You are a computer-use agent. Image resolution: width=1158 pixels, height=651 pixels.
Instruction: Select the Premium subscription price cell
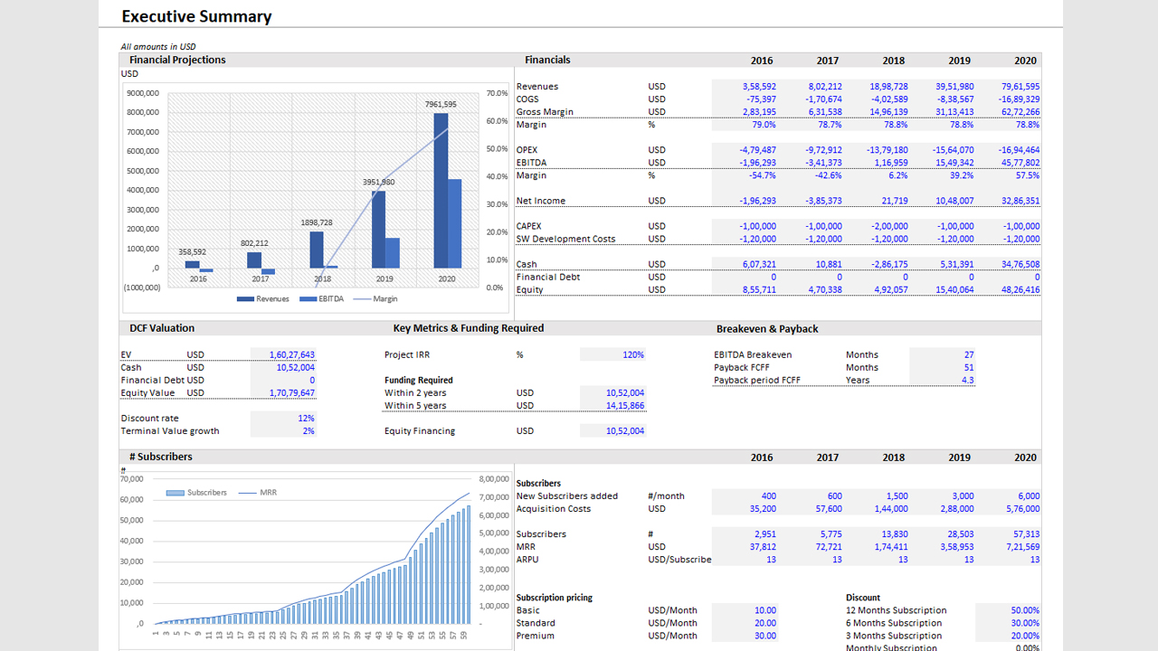pos(745,636)
